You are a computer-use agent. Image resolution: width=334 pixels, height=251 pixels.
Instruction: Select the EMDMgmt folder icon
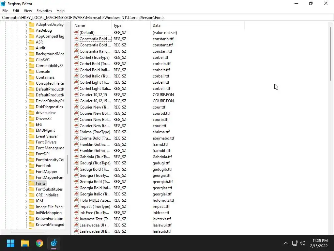coord(32,130)
